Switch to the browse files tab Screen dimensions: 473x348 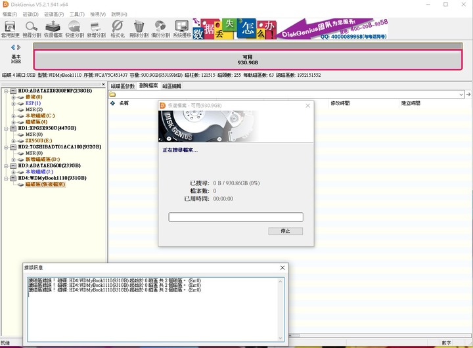[148, 85]
